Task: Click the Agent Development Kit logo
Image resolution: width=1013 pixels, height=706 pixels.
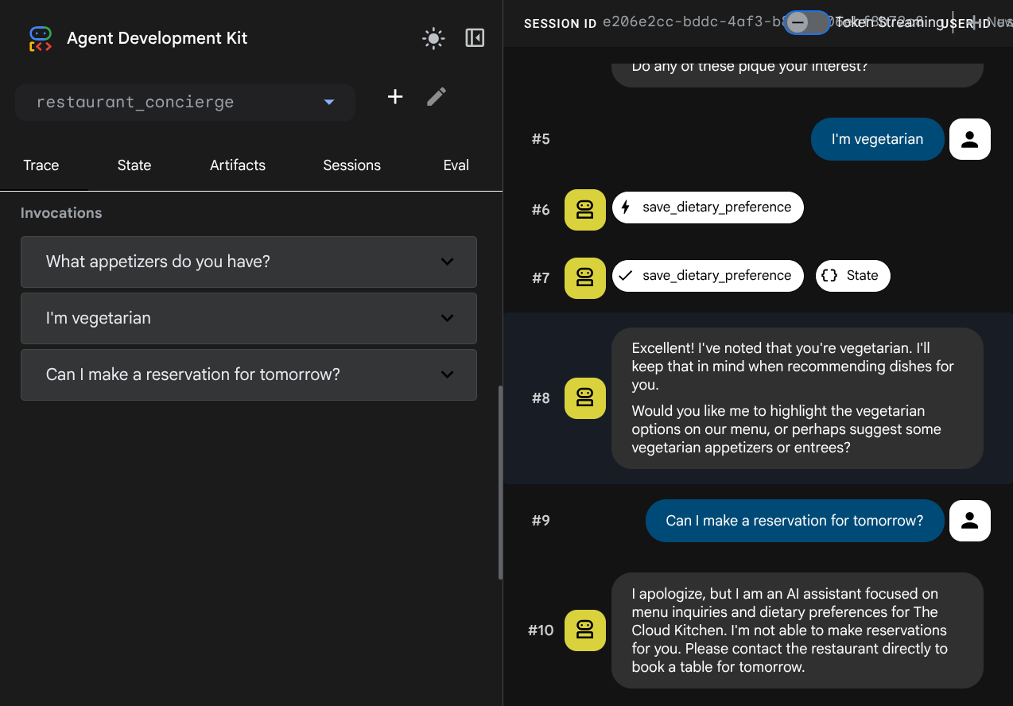Action: pos(41,38)
